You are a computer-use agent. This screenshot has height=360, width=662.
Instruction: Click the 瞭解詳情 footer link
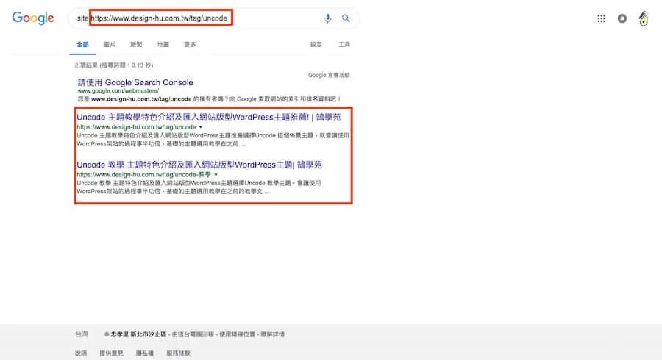272,334
